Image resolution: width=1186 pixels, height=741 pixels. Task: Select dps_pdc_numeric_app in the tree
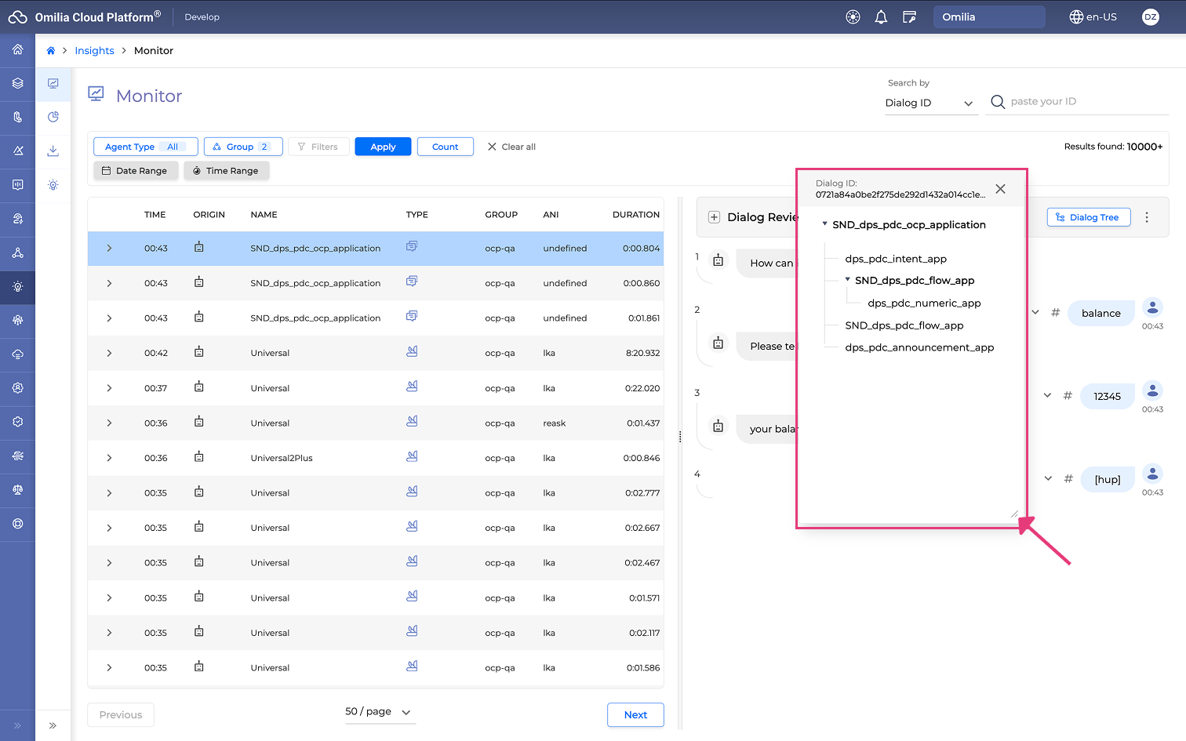tap(924, 303)
